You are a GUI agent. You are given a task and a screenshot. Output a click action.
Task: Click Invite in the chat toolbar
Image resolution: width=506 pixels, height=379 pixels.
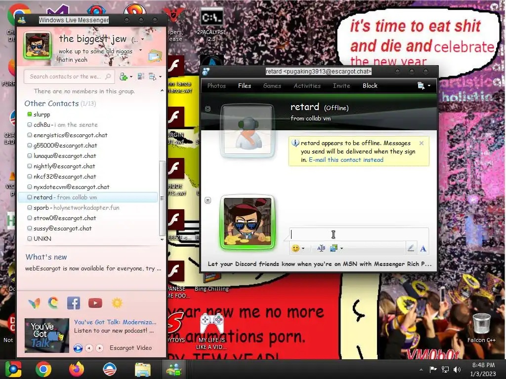(341, 86)
